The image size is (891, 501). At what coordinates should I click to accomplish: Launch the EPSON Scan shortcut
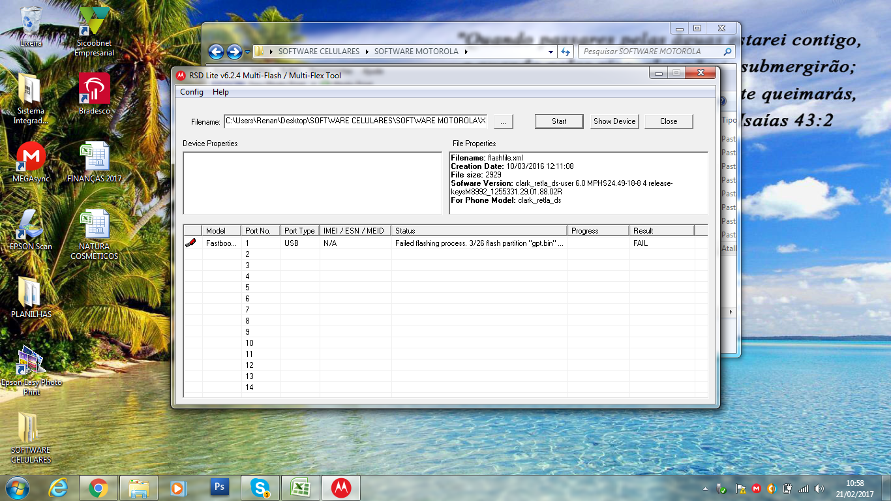coord(30,230)
